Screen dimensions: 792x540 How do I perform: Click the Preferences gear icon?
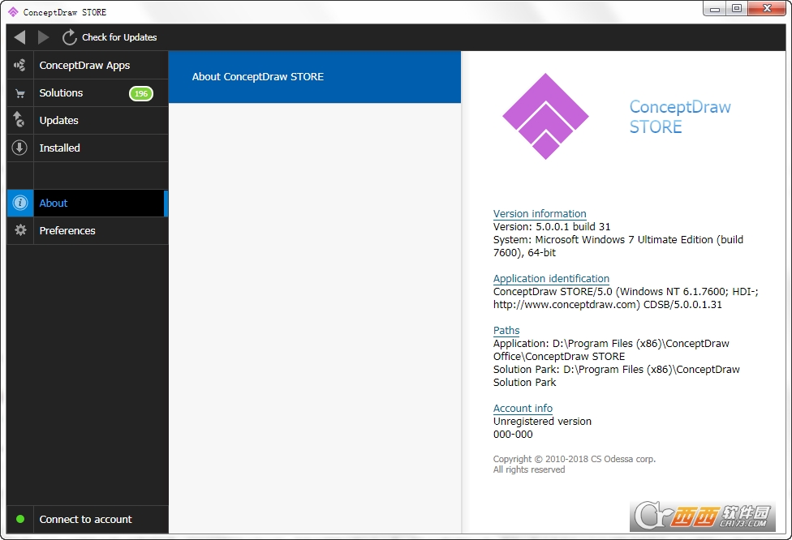20,230
